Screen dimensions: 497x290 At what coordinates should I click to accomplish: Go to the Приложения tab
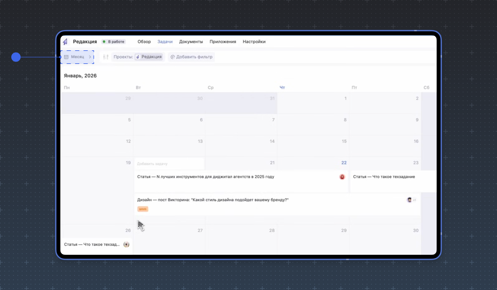[223, 42]
